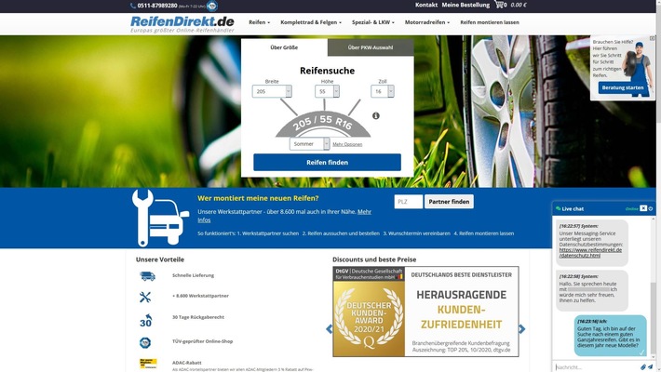Click the wrench and car illustration
Image resolution: width=661 pixels, height=372 pixels.
click(x=160, y=218)
